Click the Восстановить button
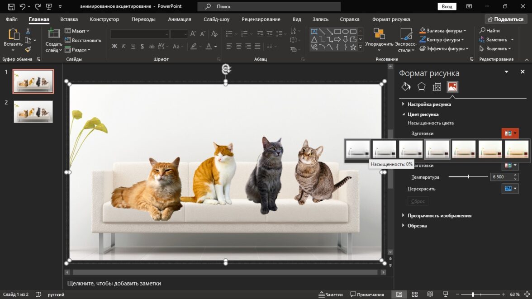 click(x=83, y=40)
